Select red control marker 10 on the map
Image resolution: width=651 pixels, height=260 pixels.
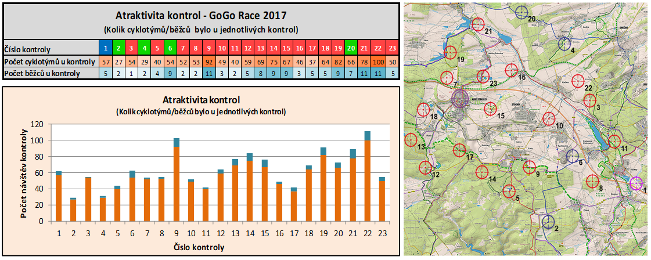[x=549, y=119]
